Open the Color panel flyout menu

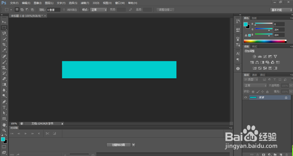[x=291, y=18]
